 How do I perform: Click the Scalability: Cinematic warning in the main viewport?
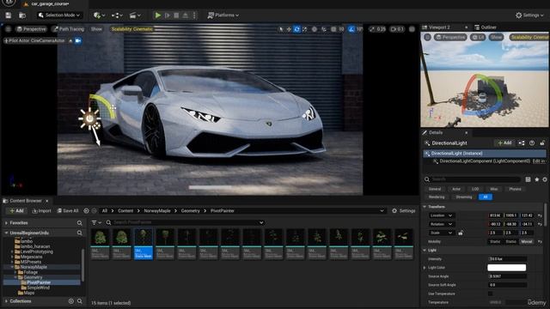point(131,29)
